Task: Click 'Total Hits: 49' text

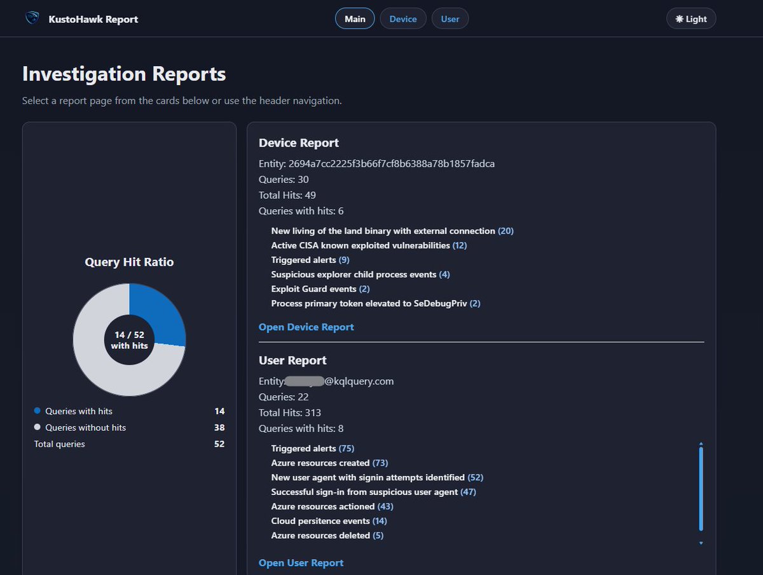Action: 287,195
